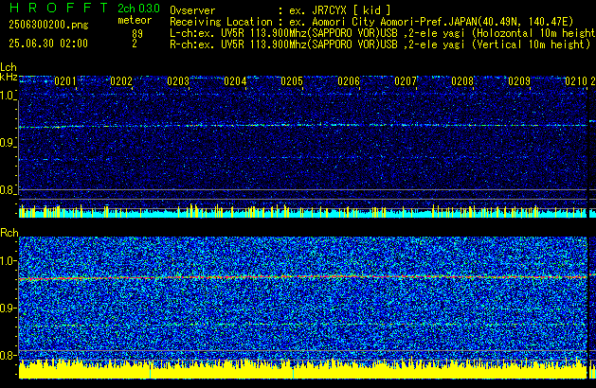Click the 0206 time marker
The image size is (596, 388).
(349, 81)
